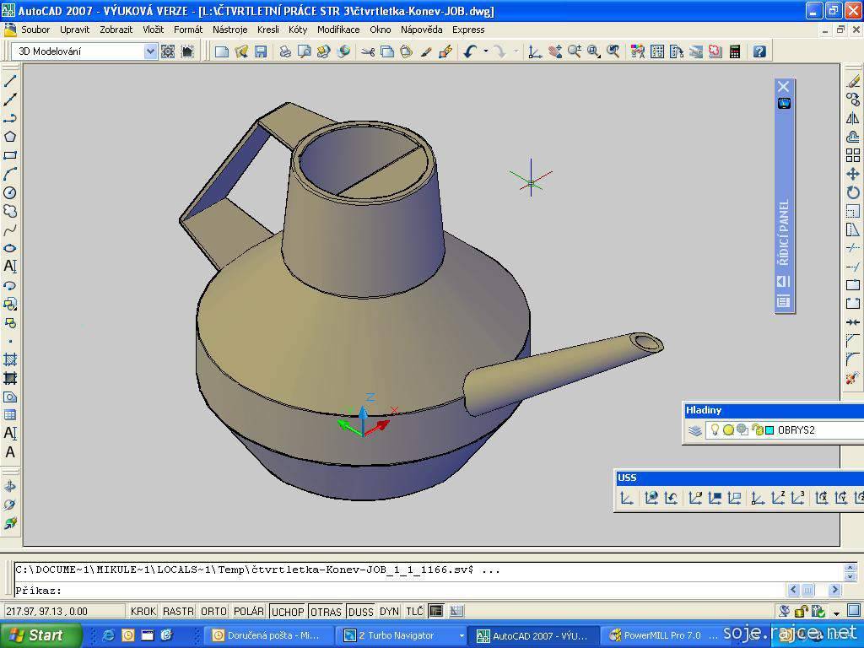Click the Windows Start button
Viewport: 864px width, 648px height.
(40, 635)
